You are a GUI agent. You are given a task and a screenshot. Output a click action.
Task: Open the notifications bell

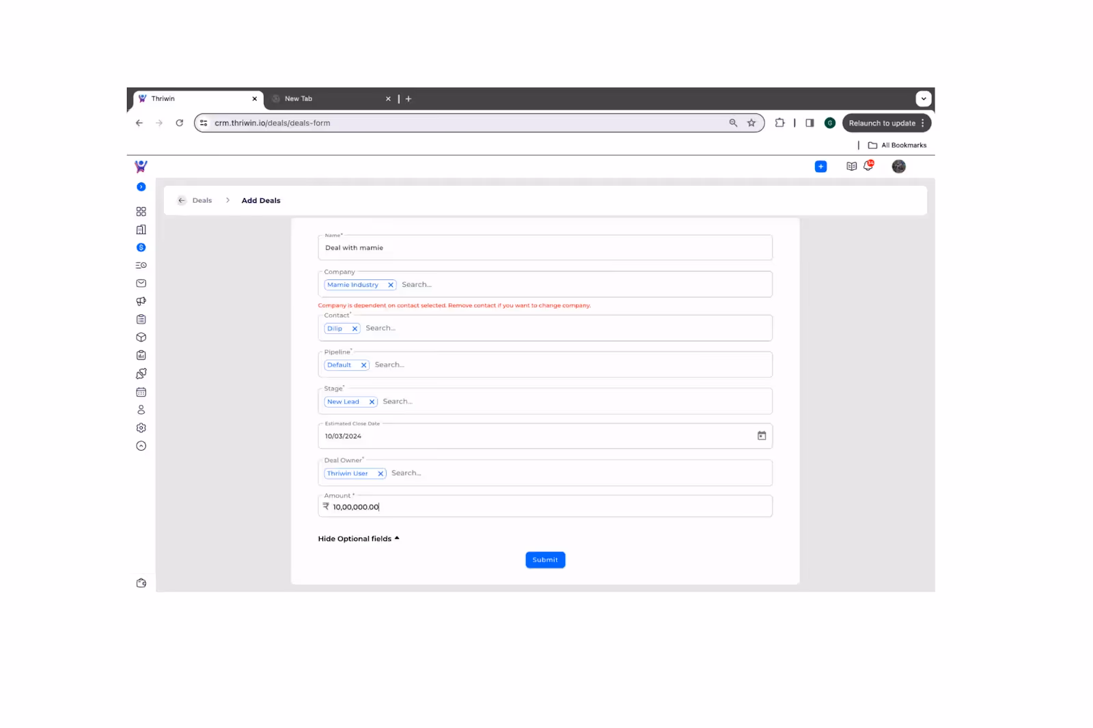[868, 165]
